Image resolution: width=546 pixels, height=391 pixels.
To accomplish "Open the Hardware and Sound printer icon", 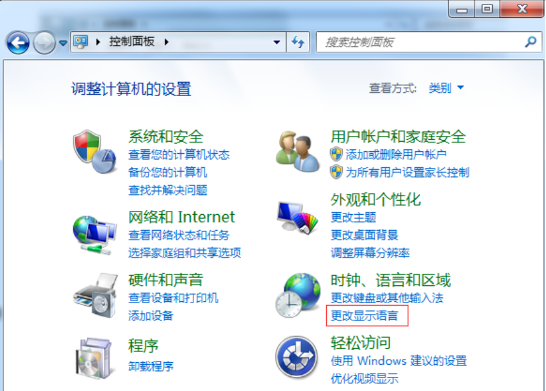I will [95, 295].
